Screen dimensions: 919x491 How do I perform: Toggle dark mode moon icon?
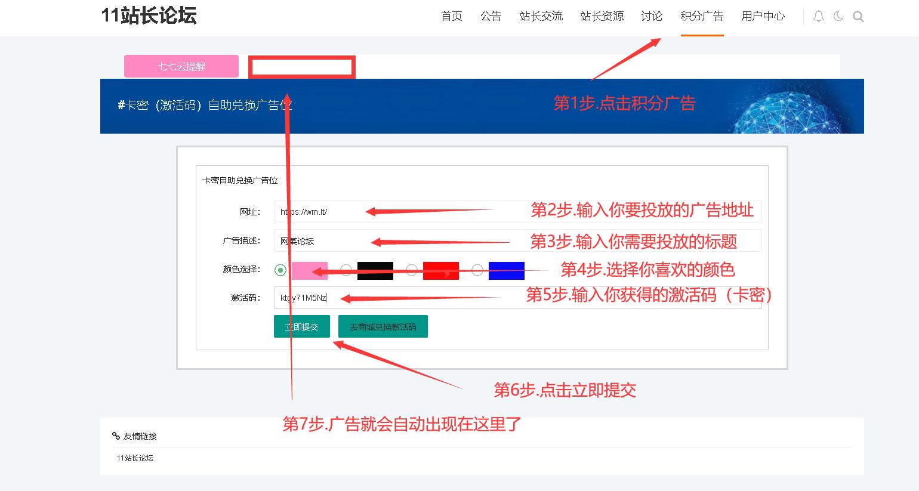coord(838,17)
